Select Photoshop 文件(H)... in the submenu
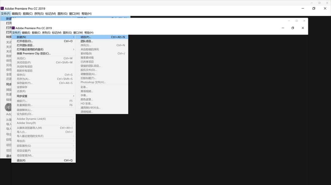This screenshot has height=185, width=331. coord(102,82)
